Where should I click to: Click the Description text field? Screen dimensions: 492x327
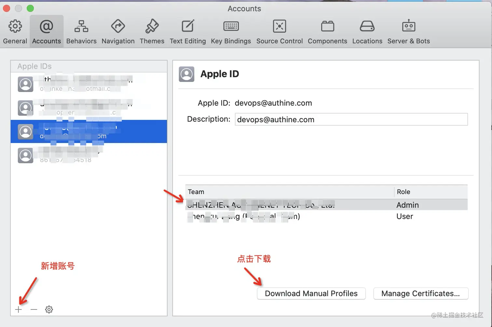point(351,120)
